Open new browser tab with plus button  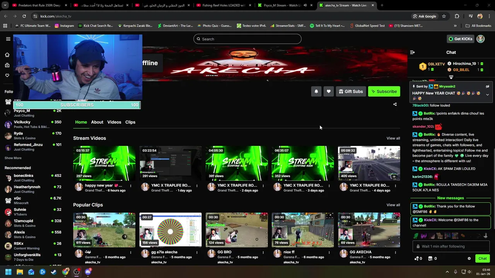click(382, 5)
